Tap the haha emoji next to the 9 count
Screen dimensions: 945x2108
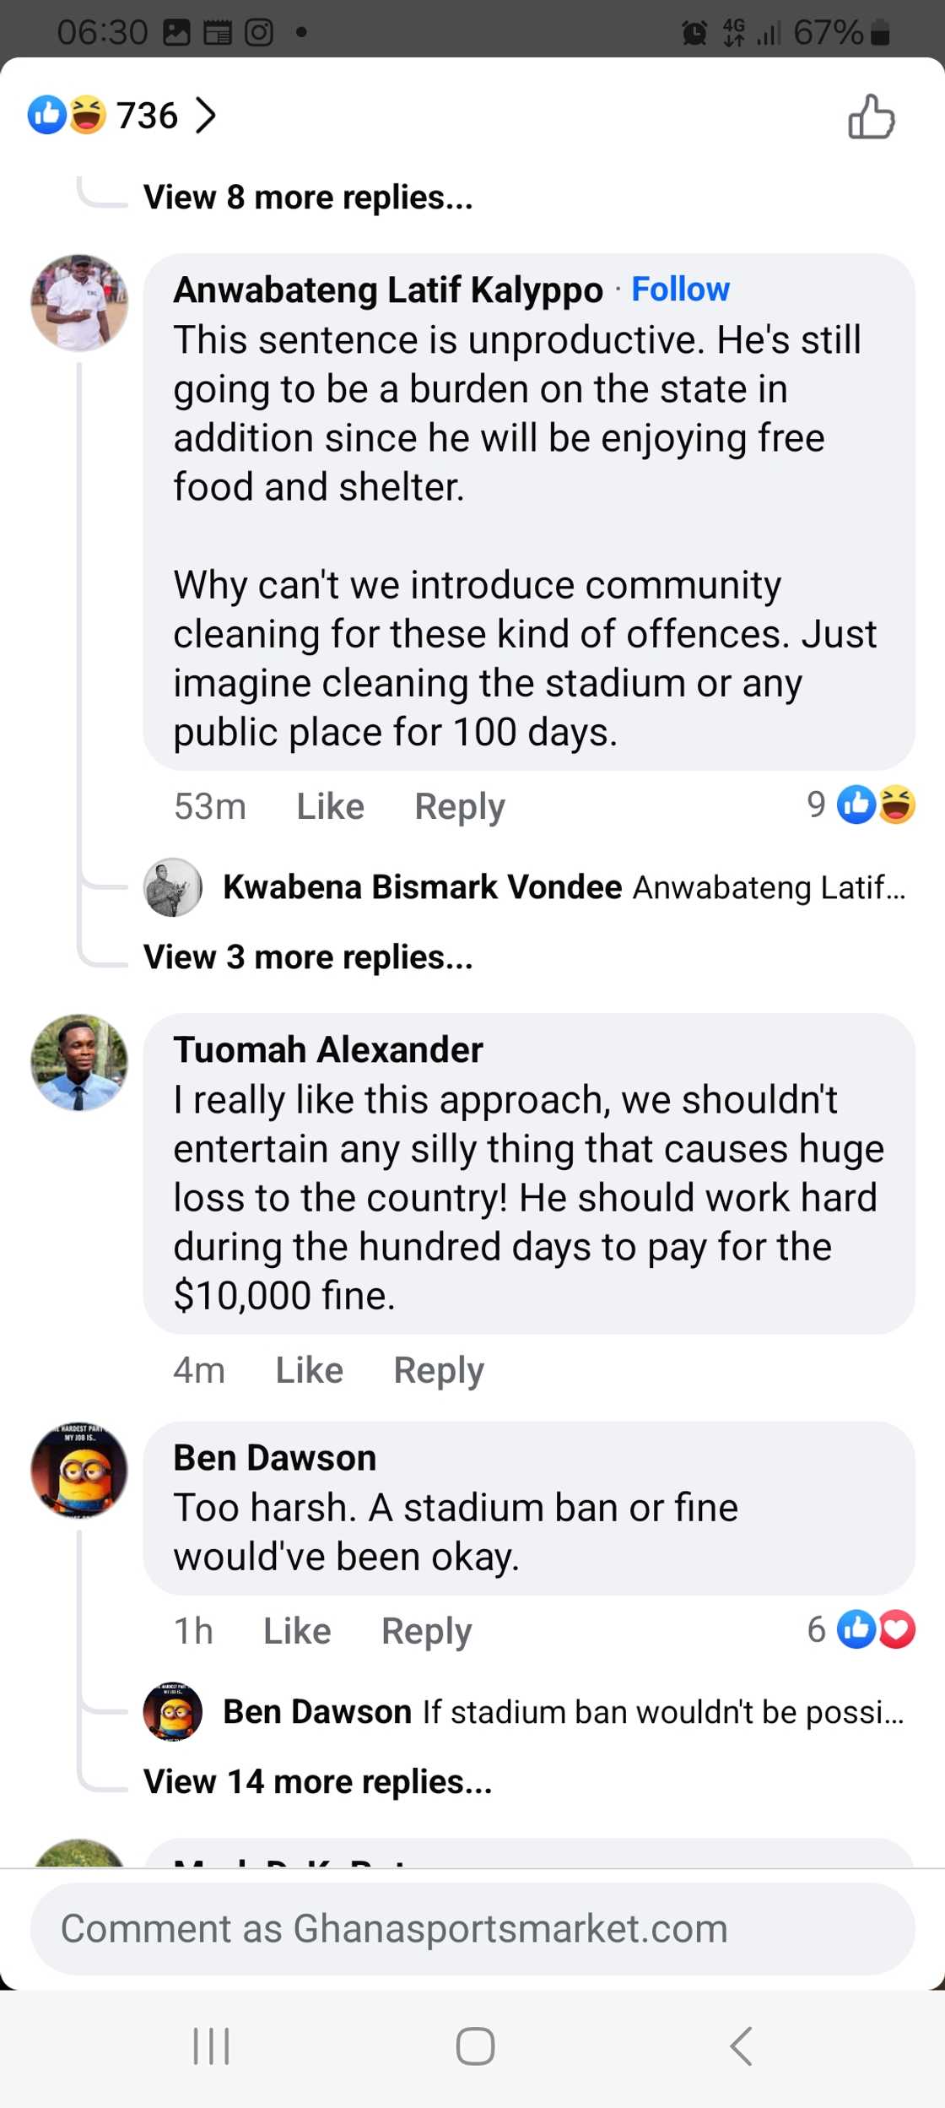tap(896, 805)
